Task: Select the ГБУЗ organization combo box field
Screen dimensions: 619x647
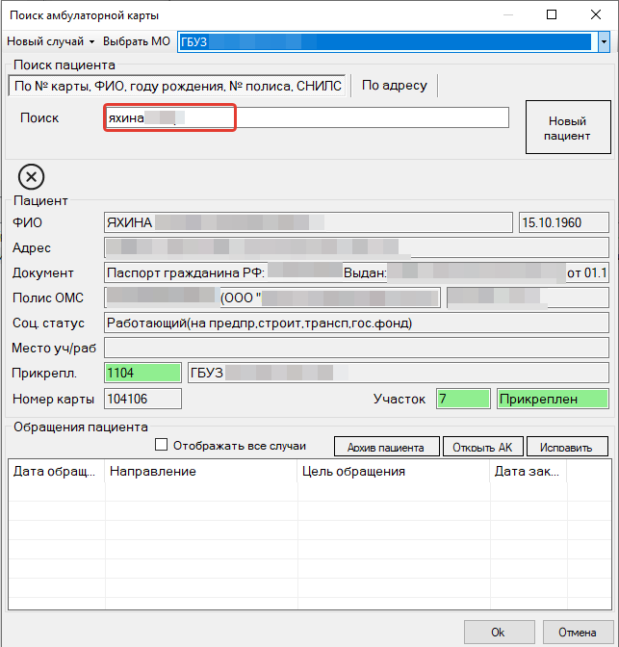Action: tap(385, 42)
